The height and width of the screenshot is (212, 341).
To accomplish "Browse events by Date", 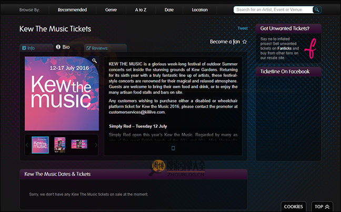I will pyautogui.click(x=169, y=9).
